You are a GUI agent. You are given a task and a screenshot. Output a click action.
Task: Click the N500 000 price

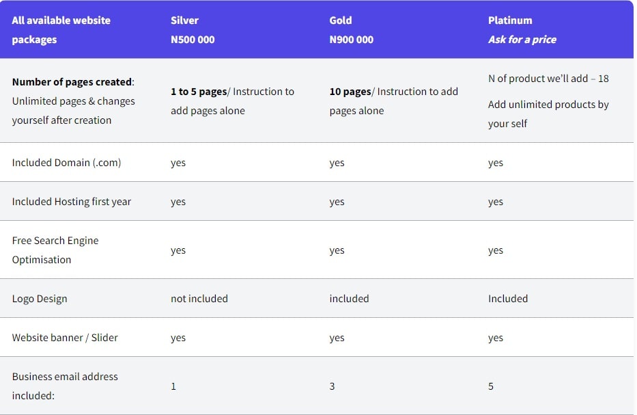coord(193,40)
